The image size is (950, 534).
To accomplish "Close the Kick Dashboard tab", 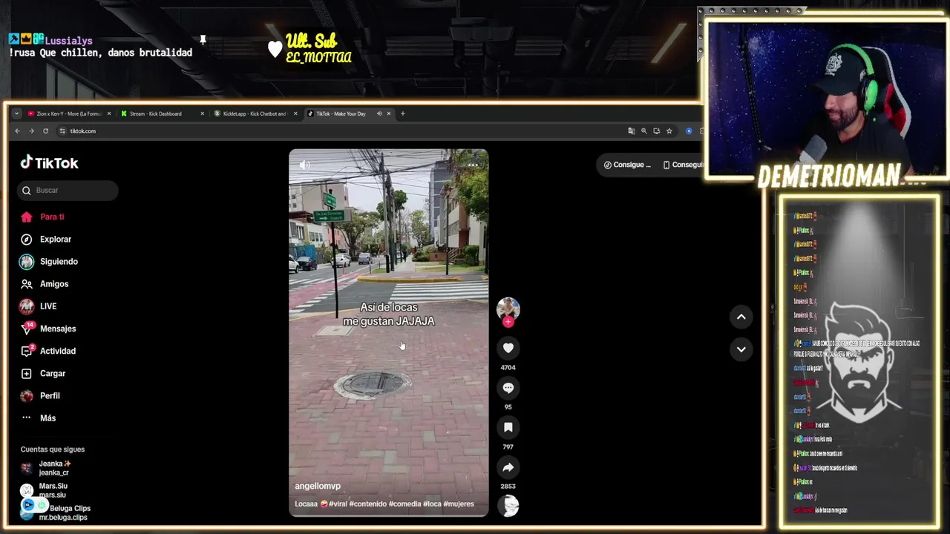I will [x=202, y=113].
